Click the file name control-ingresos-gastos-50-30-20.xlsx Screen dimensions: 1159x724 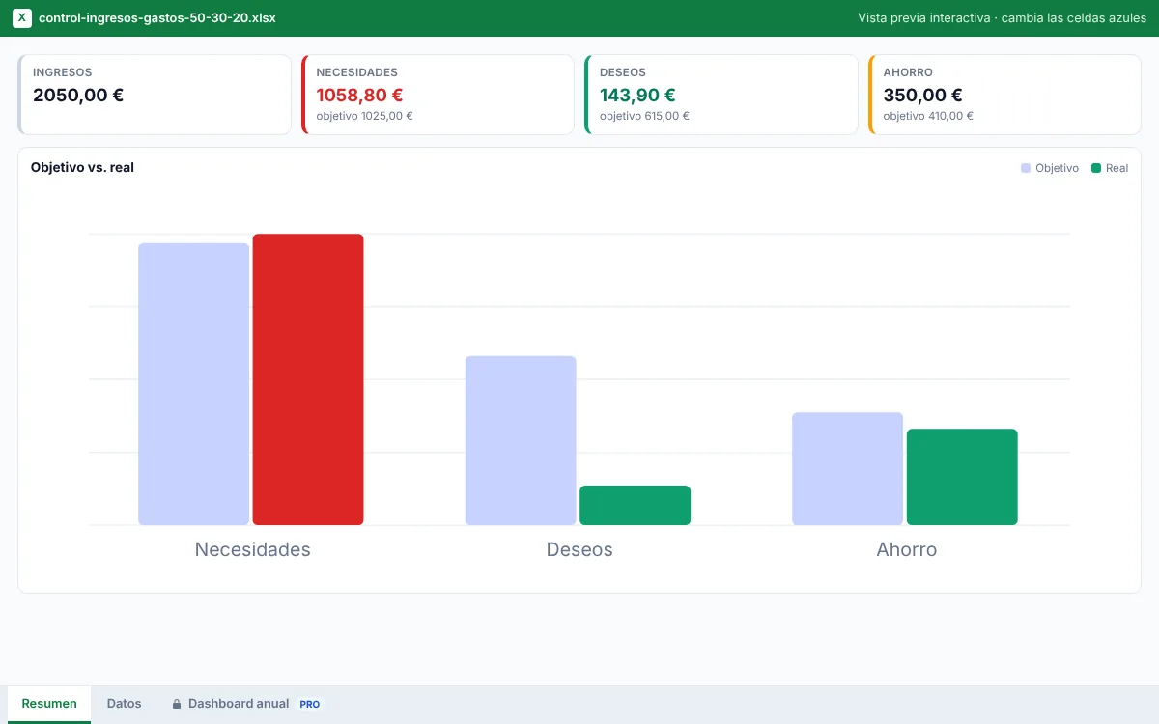157,18
